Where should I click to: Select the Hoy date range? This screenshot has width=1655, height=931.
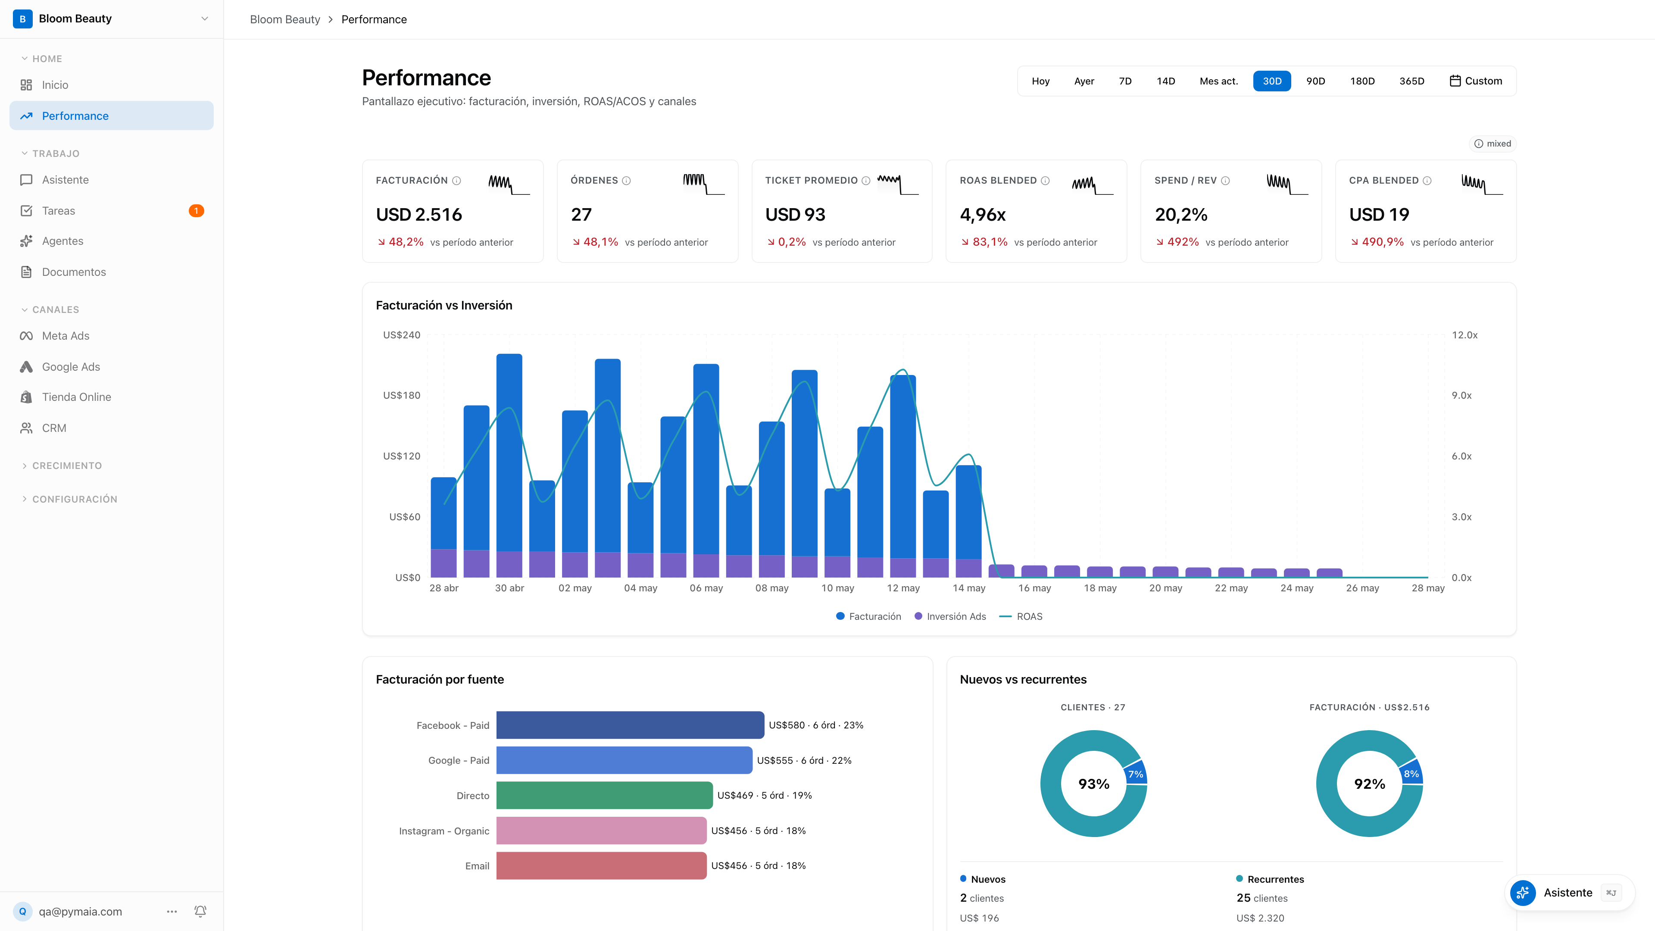[x=1041, y=81]
